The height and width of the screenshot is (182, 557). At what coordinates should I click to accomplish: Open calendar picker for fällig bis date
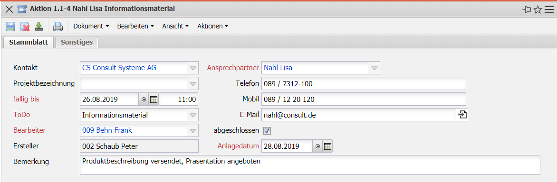coord(154,100)
